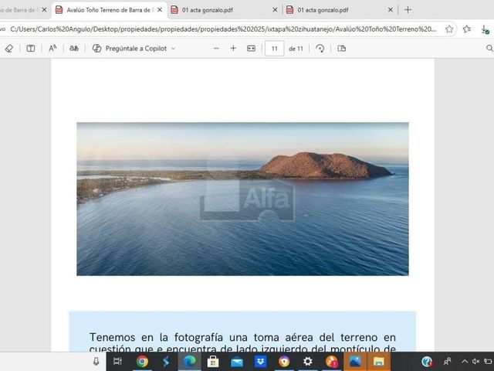494x371 pixels.
Task: Zoom out with the minus icon
Action: pyautogui.click(x=216, y=49)
